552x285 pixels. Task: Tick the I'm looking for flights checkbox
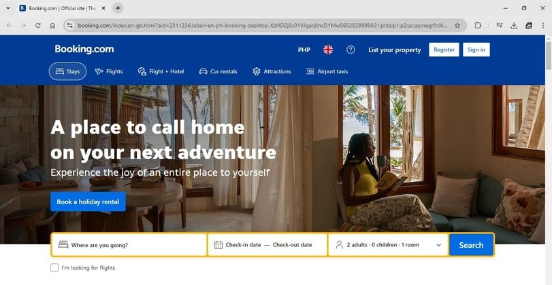tap(54, 268)
